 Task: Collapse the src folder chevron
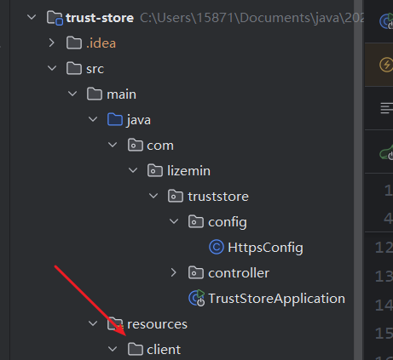click(52, 68)
